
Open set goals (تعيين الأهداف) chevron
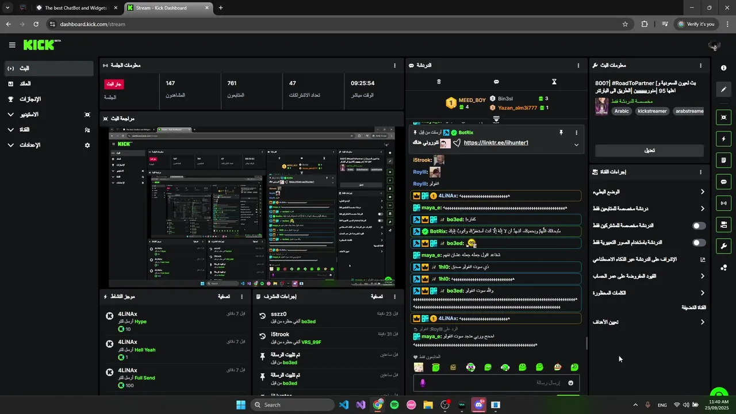(702, 322)
